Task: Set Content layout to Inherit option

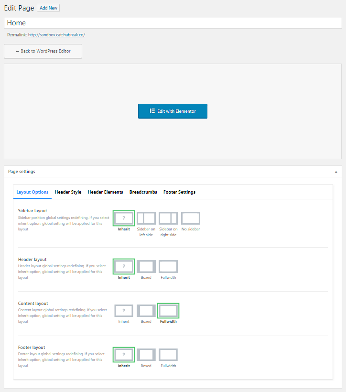Action: coord(124,311)
